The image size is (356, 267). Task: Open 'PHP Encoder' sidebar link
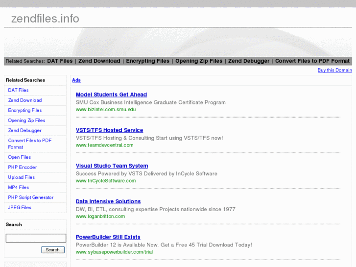tap(23, 168)
